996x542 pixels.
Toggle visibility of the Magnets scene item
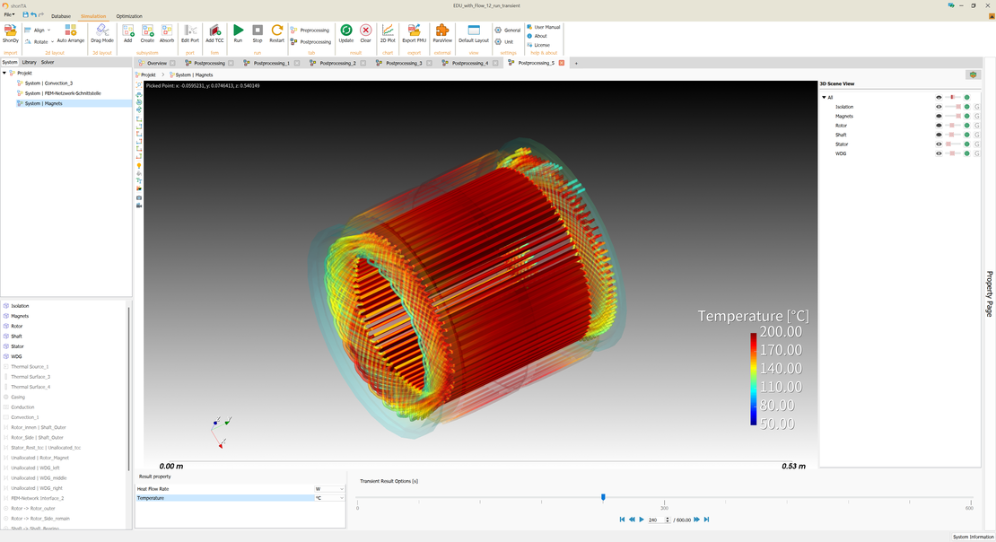pyautogui.click(x=939, y=116)
